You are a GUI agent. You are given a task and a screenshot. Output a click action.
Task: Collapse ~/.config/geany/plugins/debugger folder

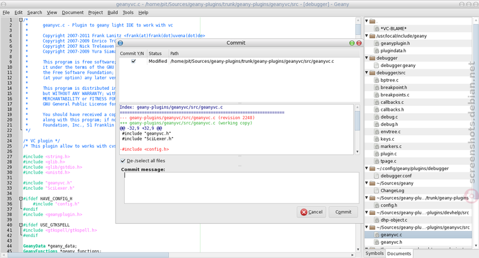(x=366, y=168)
